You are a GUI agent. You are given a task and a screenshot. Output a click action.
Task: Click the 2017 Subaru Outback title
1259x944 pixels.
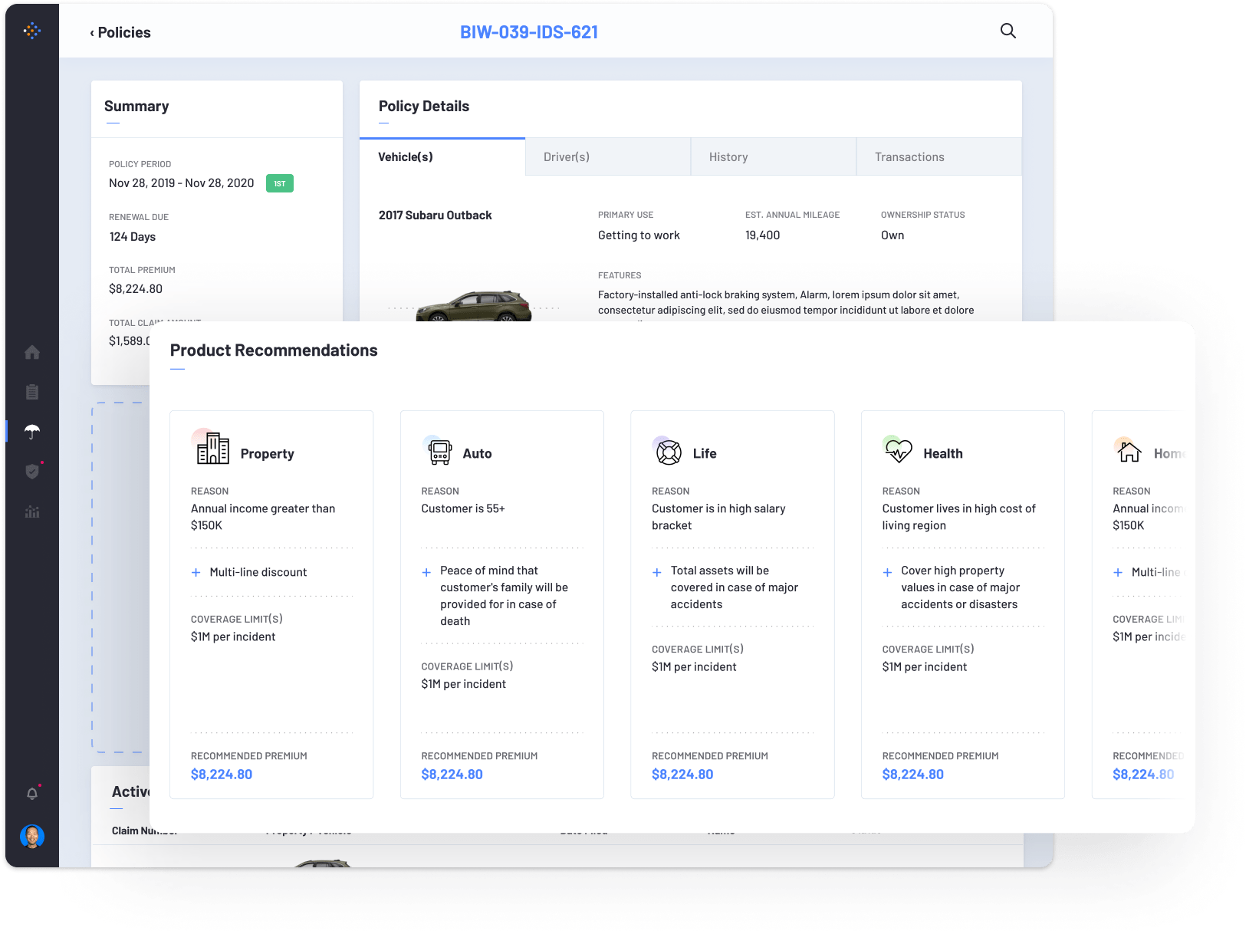pos(436,215)
